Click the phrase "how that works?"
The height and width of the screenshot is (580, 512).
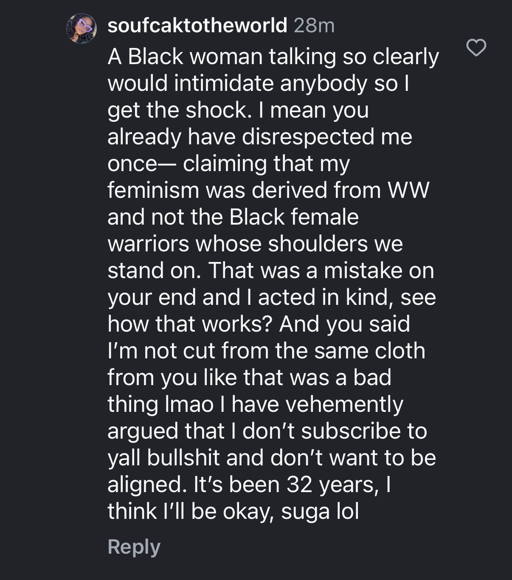(190, 324)
